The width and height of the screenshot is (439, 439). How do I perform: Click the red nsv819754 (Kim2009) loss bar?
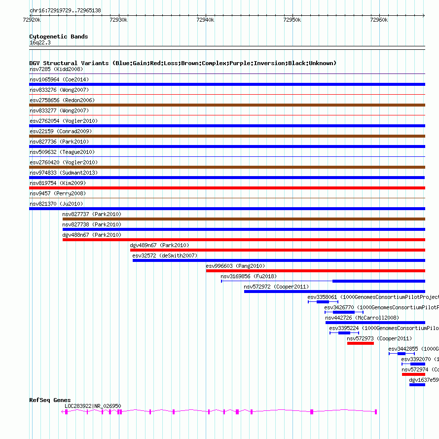coord(227,188)
